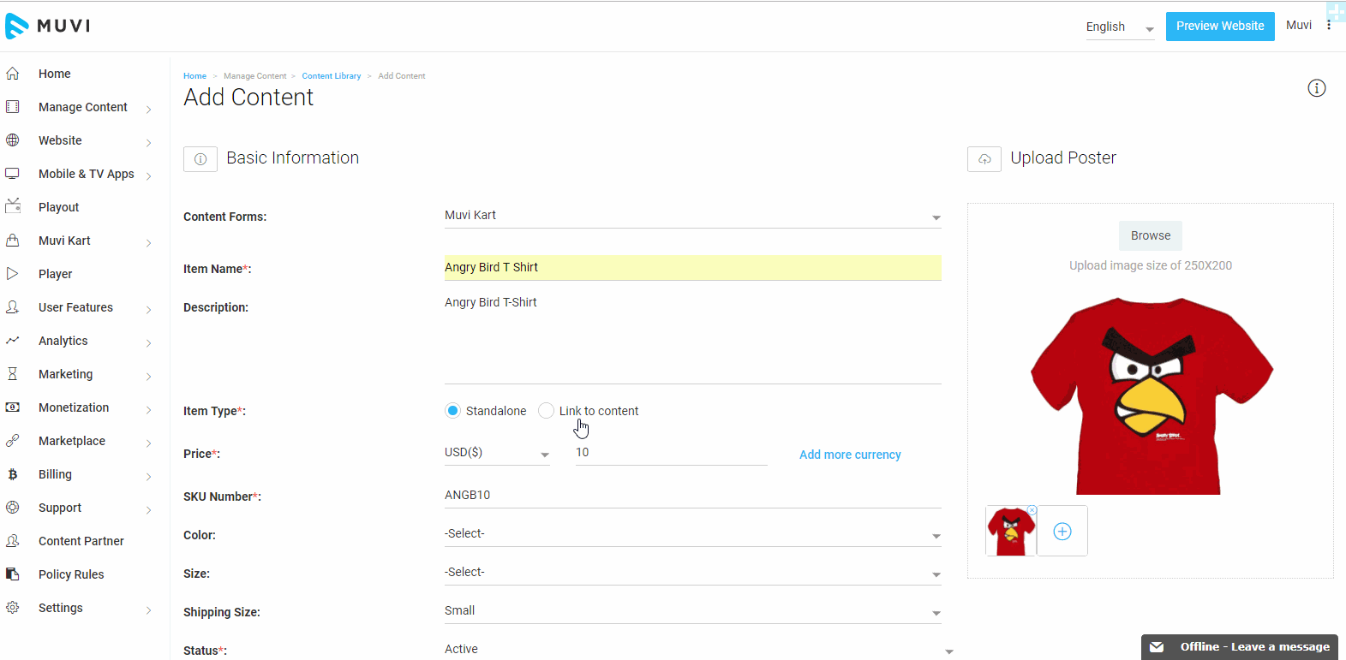Click the Policy Rules document icon
Viewport: 1346px width, 660px height.
tap(13, 574)
